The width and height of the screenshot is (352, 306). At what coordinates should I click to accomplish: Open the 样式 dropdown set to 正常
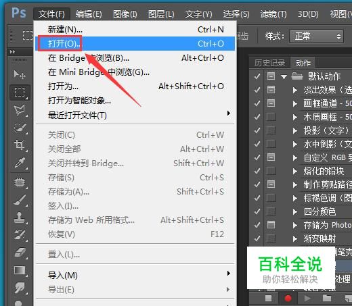point(316,36)
